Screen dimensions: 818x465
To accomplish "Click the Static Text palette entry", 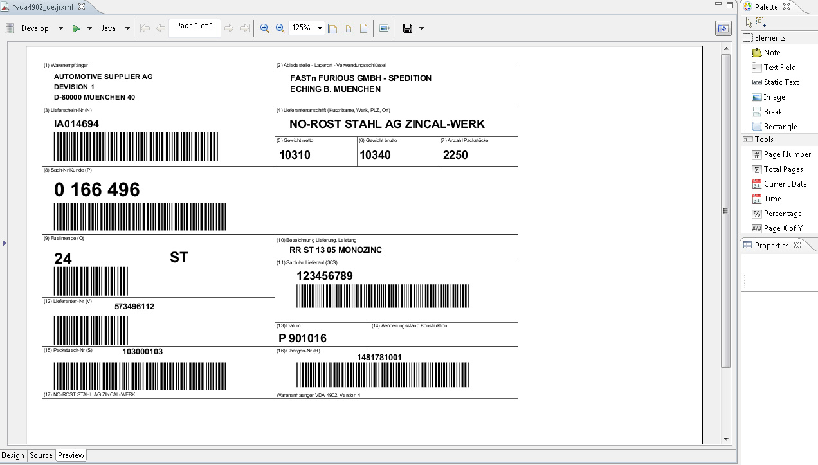I will tap(781, 82).
